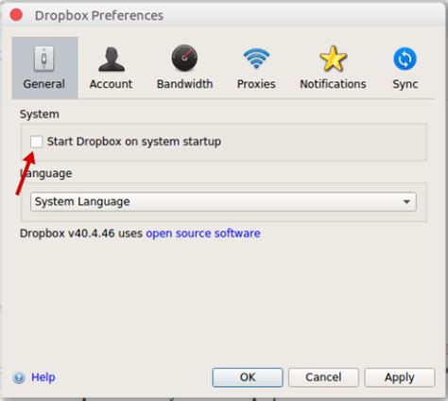
Task: Switch to the Proxies tab label
Action: click(256, 84)
